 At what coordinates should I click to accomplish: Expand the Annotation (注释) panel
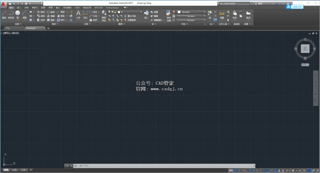[87, 24]
